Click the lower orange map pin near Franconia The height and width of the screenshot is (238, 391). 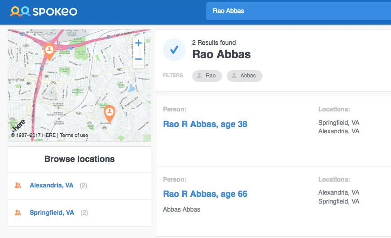tap(109, 114)
